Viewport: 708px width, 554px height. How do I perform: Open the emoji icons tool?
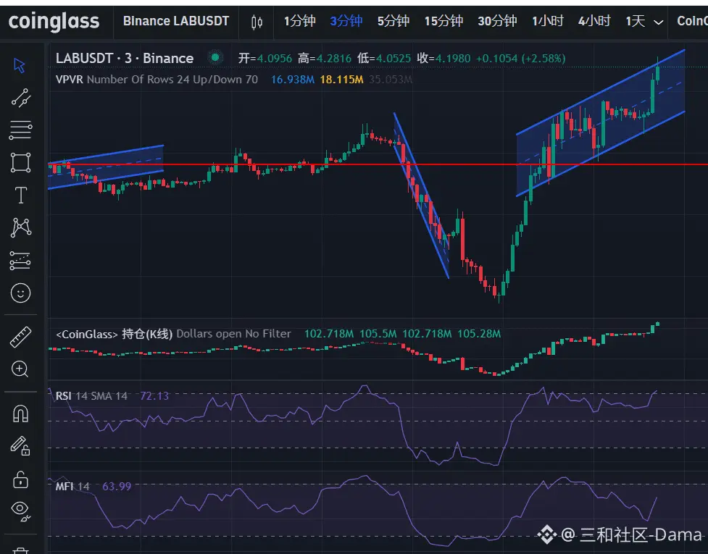(x=20, y=293)
